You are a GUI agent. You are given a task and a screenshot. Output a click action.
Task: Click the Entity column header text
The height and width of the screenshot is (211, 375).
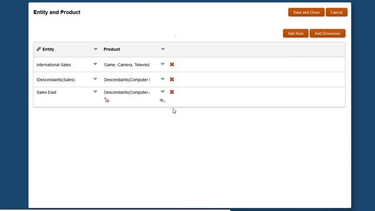[x=48, y=49]
